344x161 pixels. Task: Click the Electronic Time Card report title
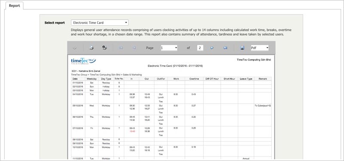coord(175,66)
